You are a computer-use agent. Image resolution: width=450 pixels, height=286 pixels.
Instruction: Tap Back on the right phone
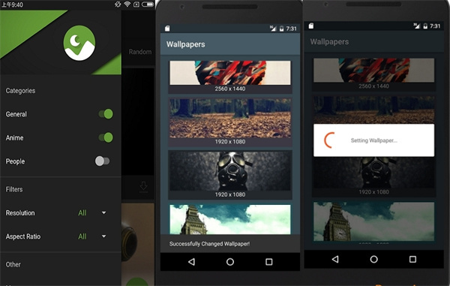tap(335, 259)
